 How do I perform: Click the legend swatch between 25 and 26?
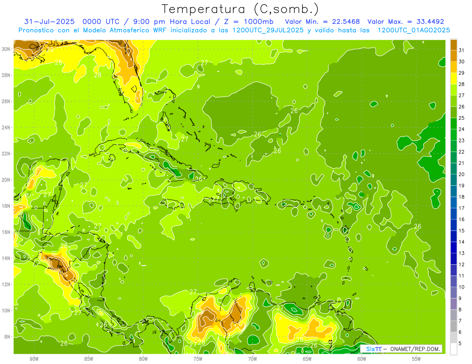tap(454, 112)
